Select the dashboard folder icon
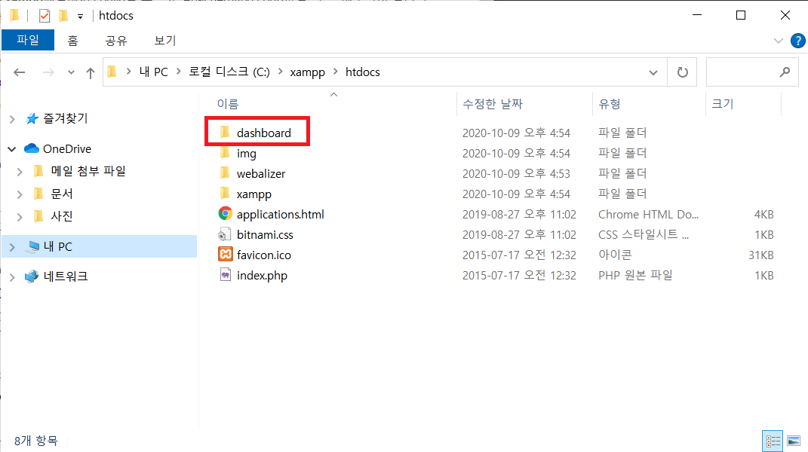Image resolution: width=808 pixels, height=452 pixels. [x=225, y=133]
